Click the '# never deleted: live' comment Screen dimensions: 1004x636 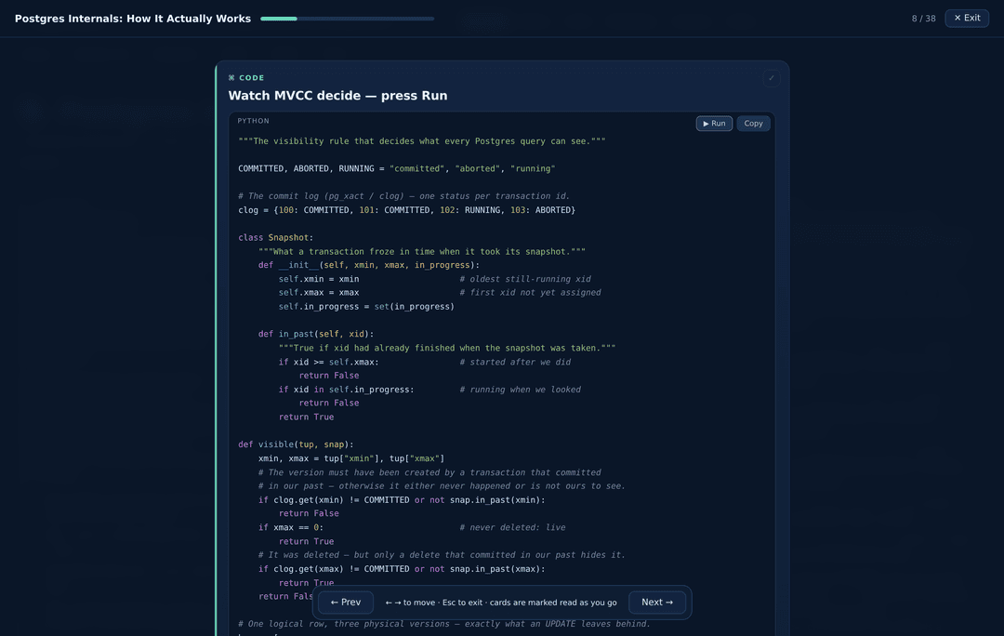(x=512, y=527)
